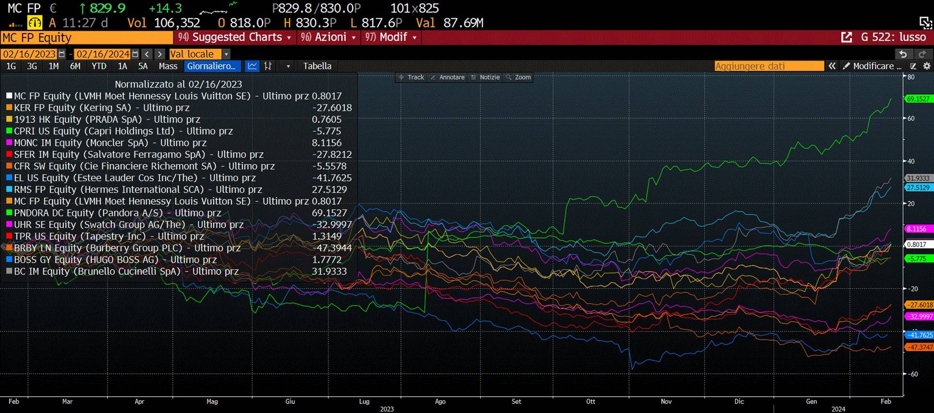Screen dimensions: 934x413
Task: Click the Hermes light-blue legend color swatch
Action: pos(9,189)
